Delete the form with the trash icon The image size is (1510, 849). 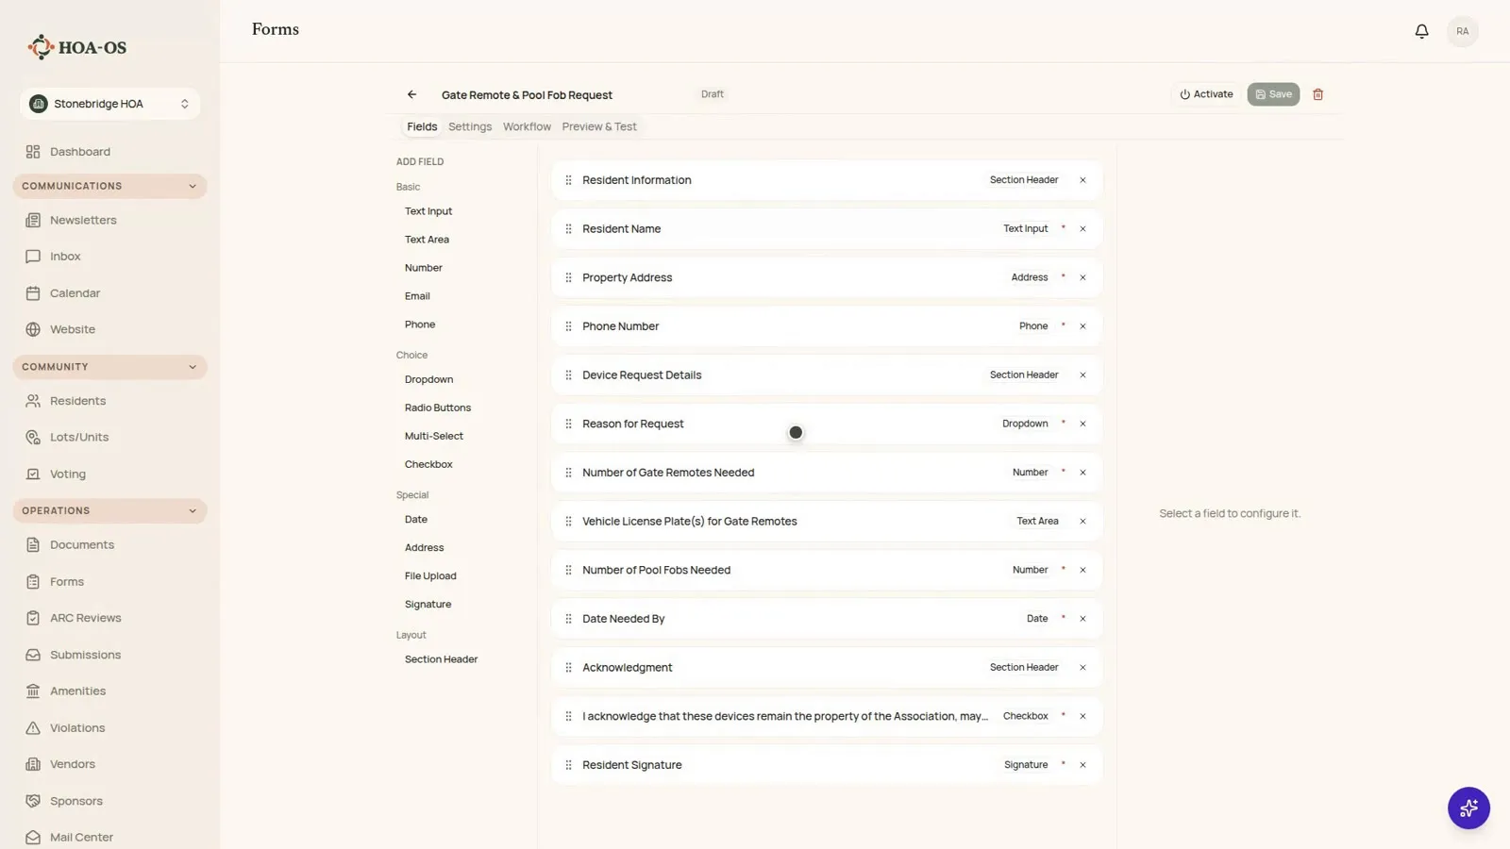1318,94
